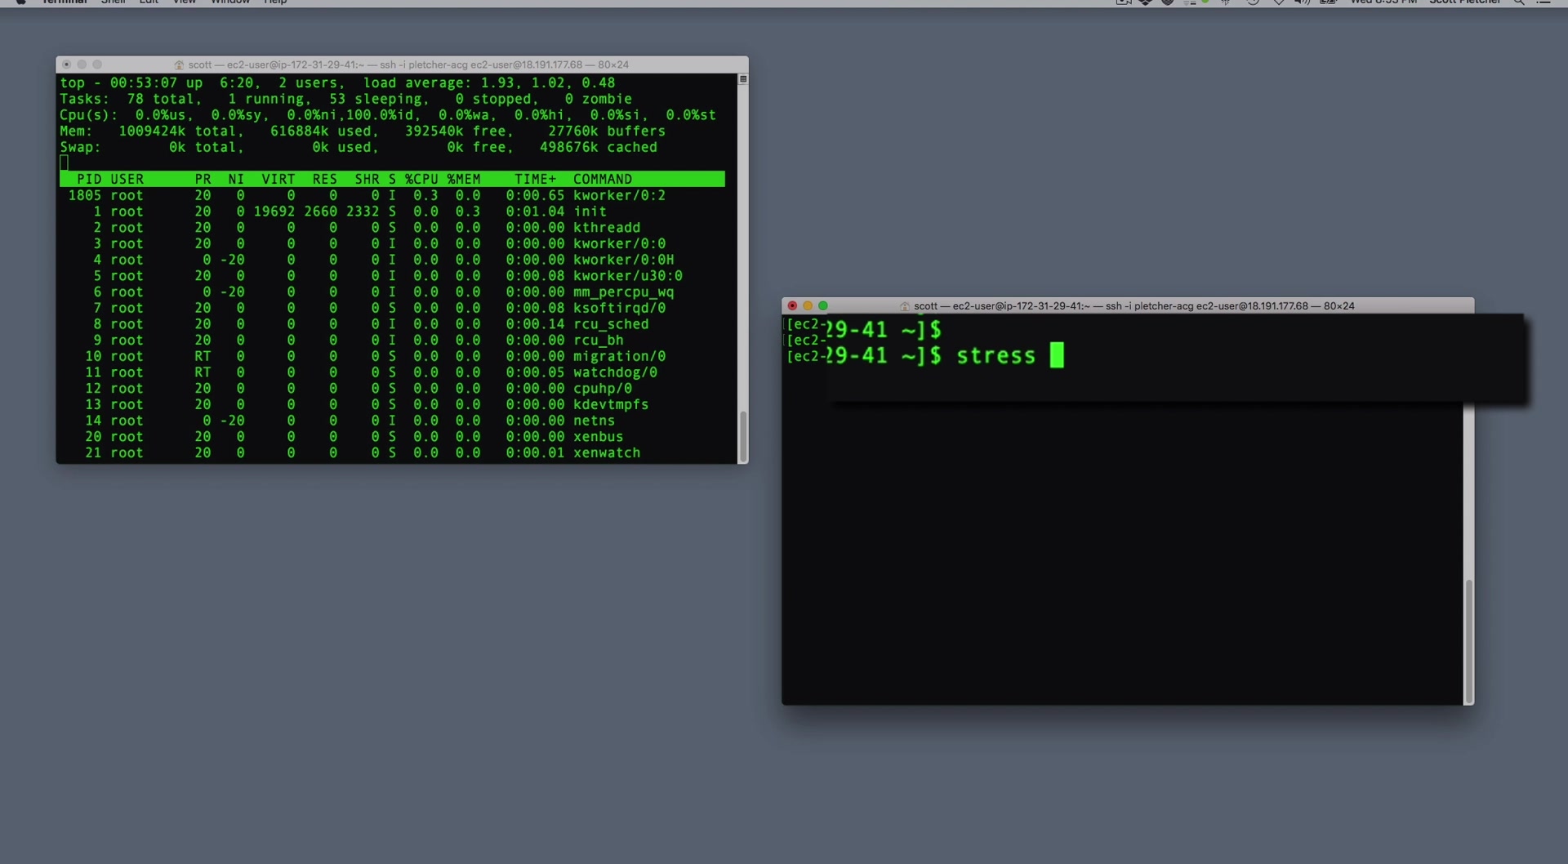Open the Help menu
Screen dimensions: 1568x864
pyautogui.click(x=275, y=2)
